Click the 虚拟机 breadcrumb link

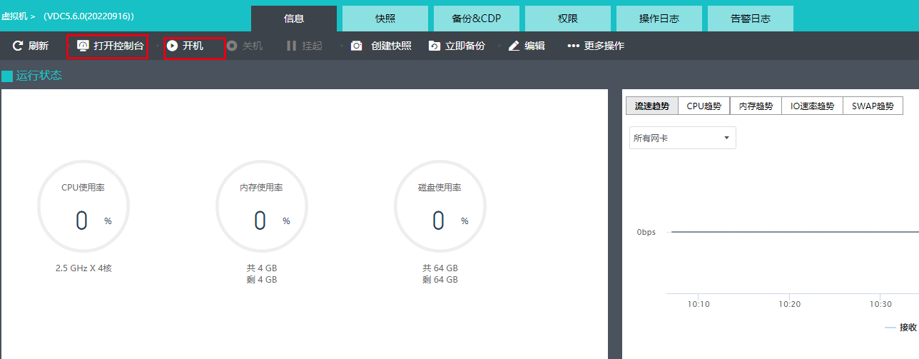coord(14,16)
